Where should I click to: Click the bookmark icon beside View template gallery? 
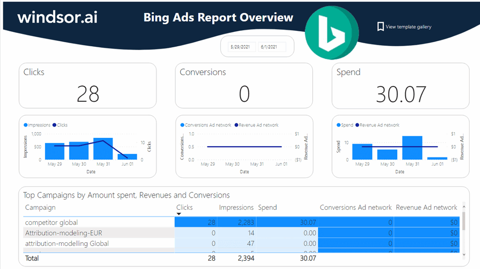[x=380, y=27]
